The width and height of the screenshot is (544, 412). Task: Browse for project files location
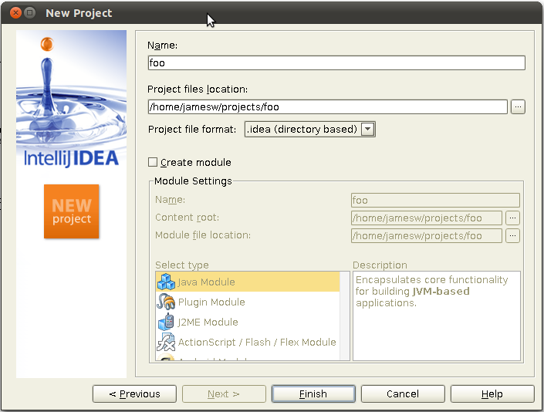(x=518, y=107)
